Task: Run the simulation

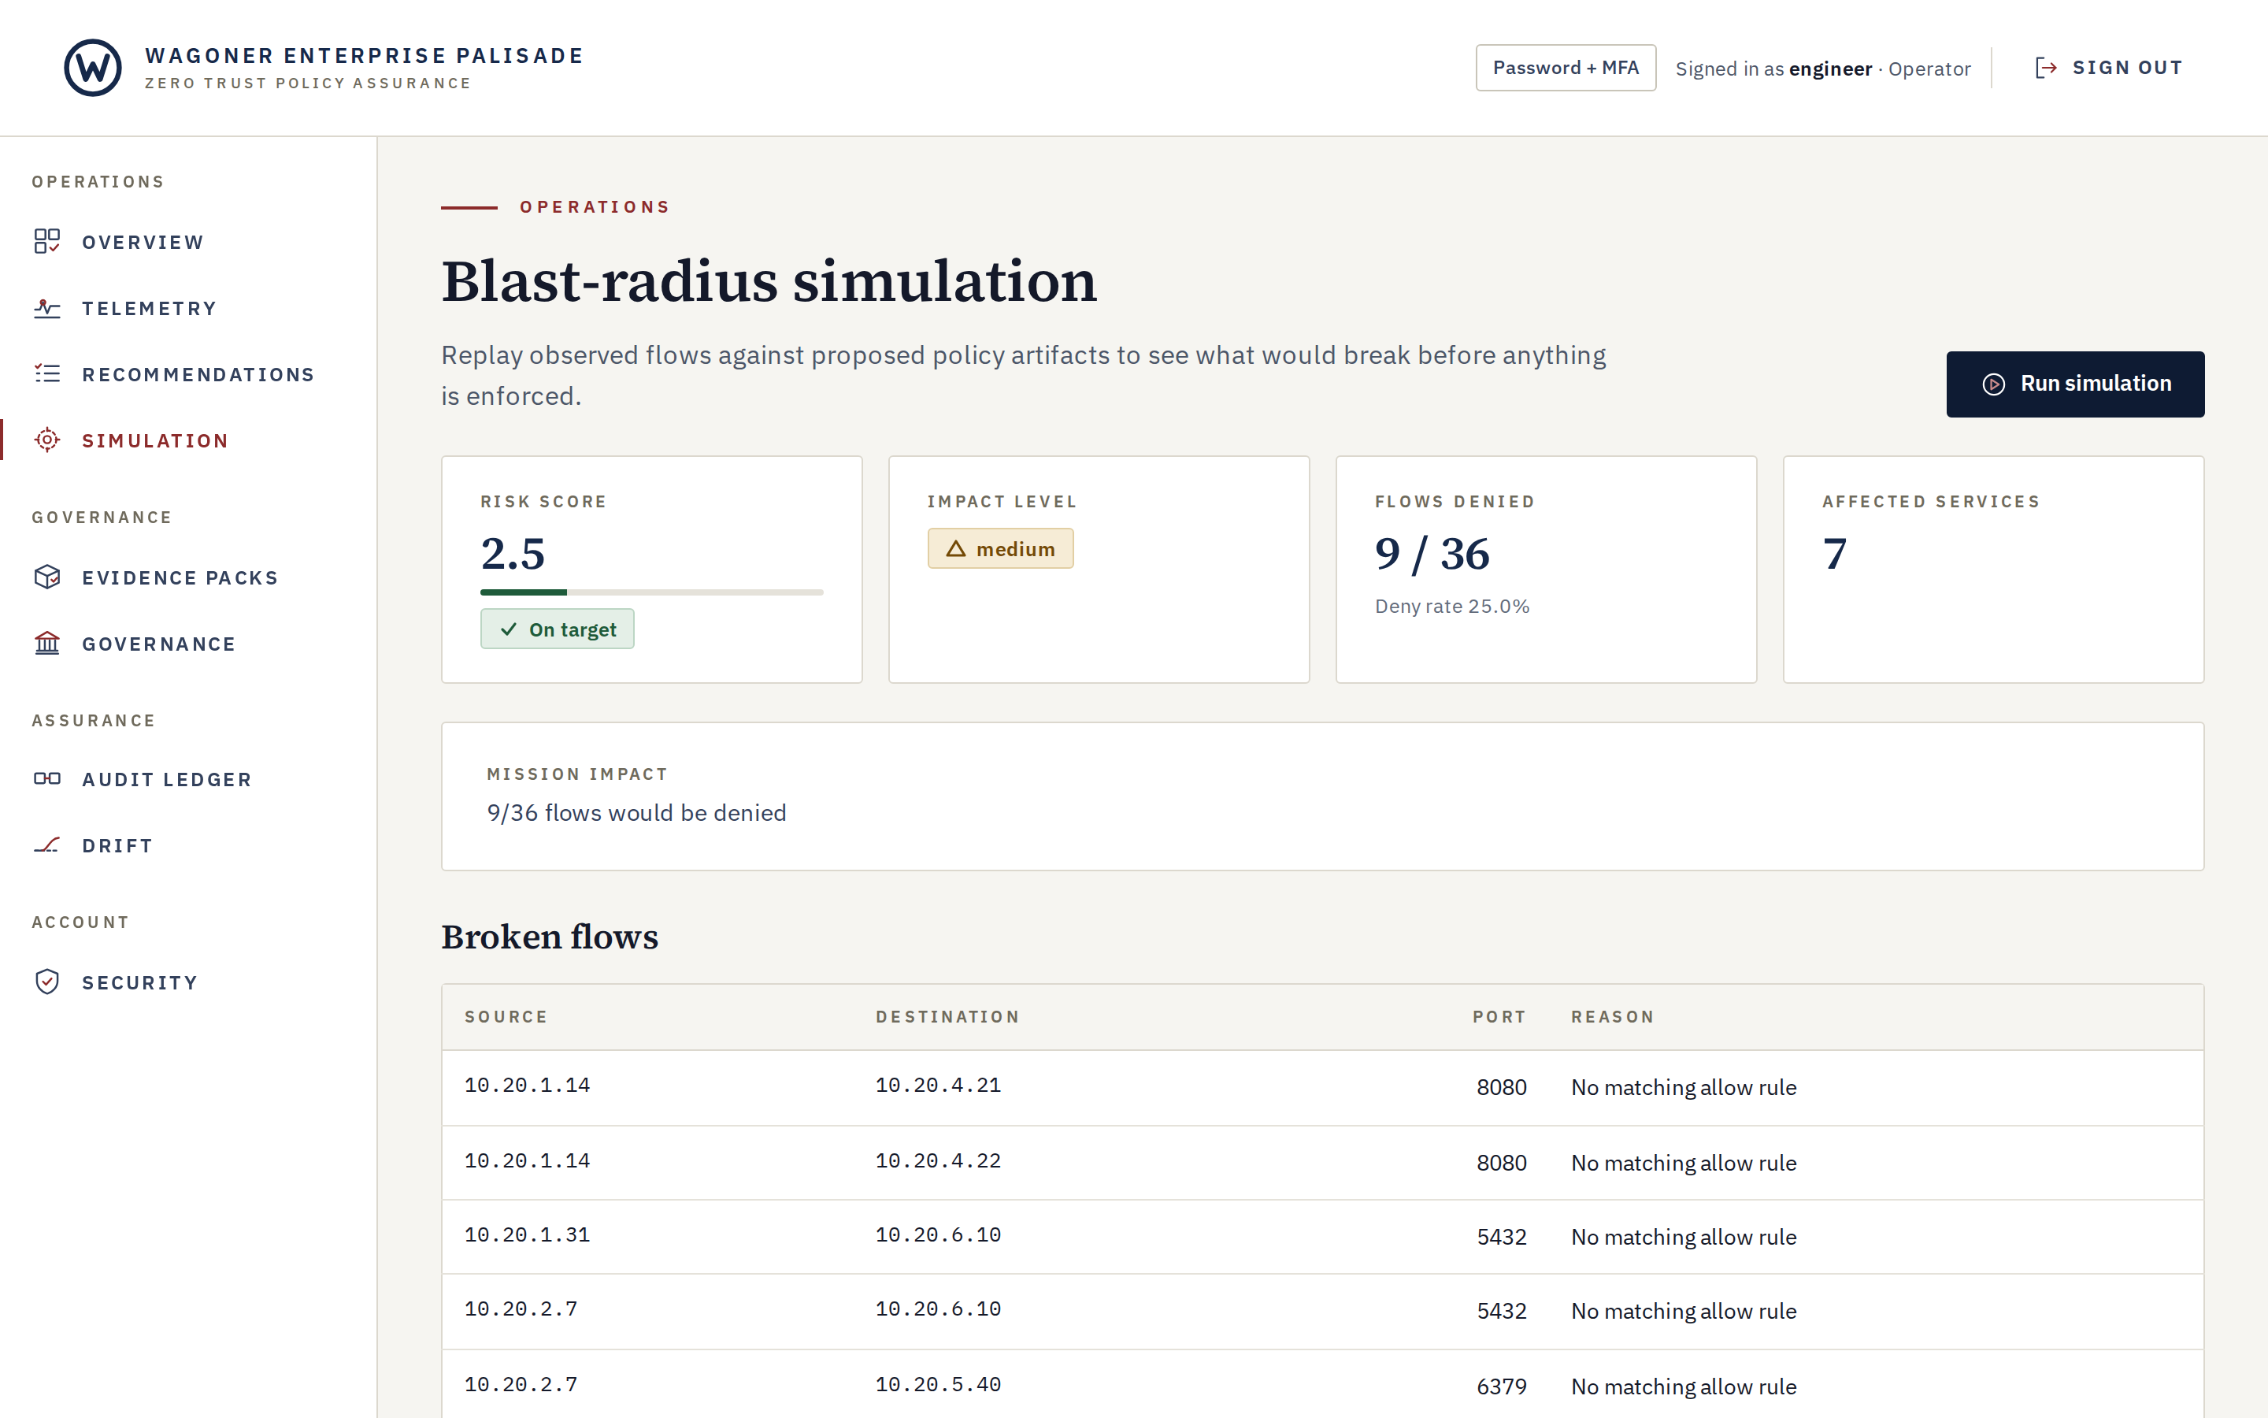Action: pos(2075,384)
